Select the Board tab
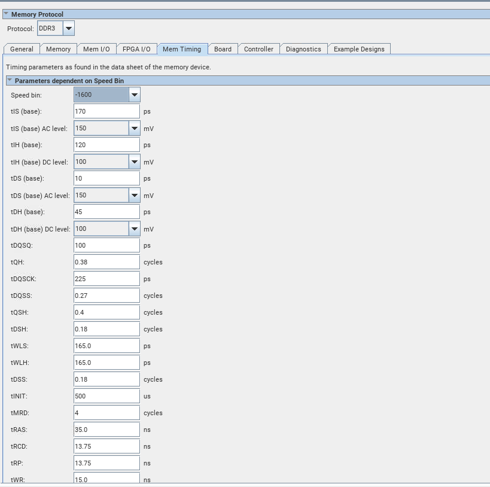490x487 pixels. [x=223, y=49]
